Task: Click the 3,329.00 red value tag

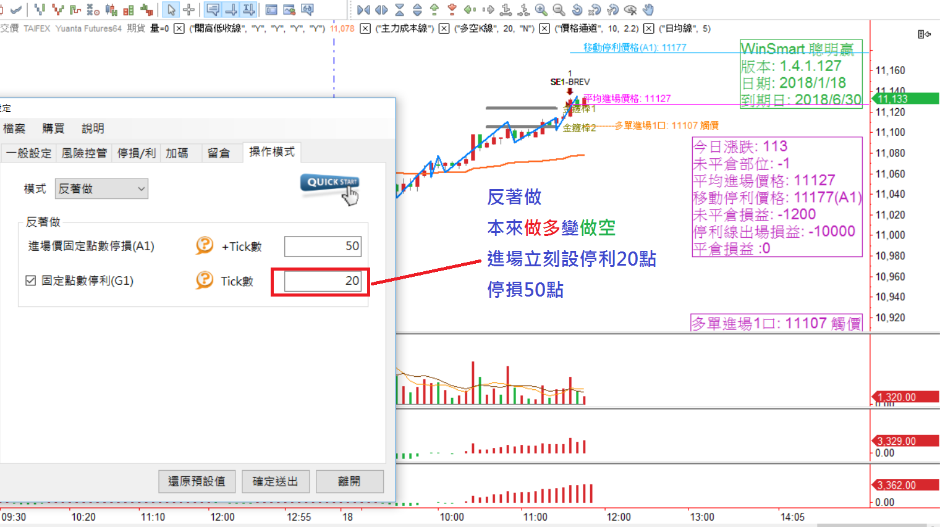Action: (x=905, y=441)
